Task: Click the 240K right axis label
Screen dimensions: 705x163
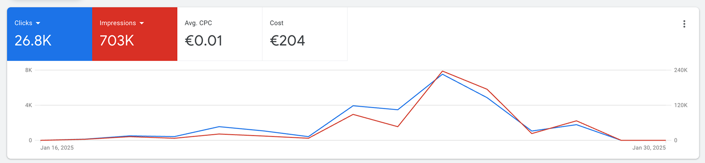Action: 681,70
